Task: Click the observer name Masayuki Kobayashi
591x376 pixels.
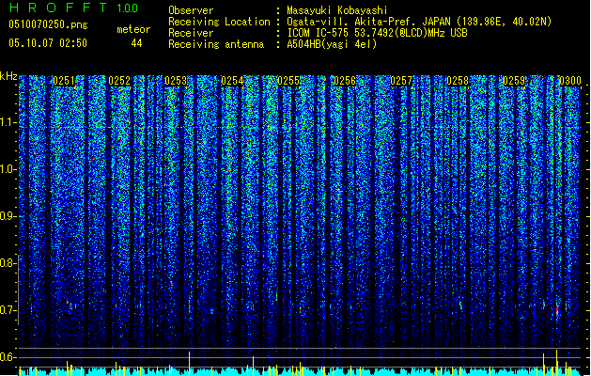Action: (x=337, y=10)
